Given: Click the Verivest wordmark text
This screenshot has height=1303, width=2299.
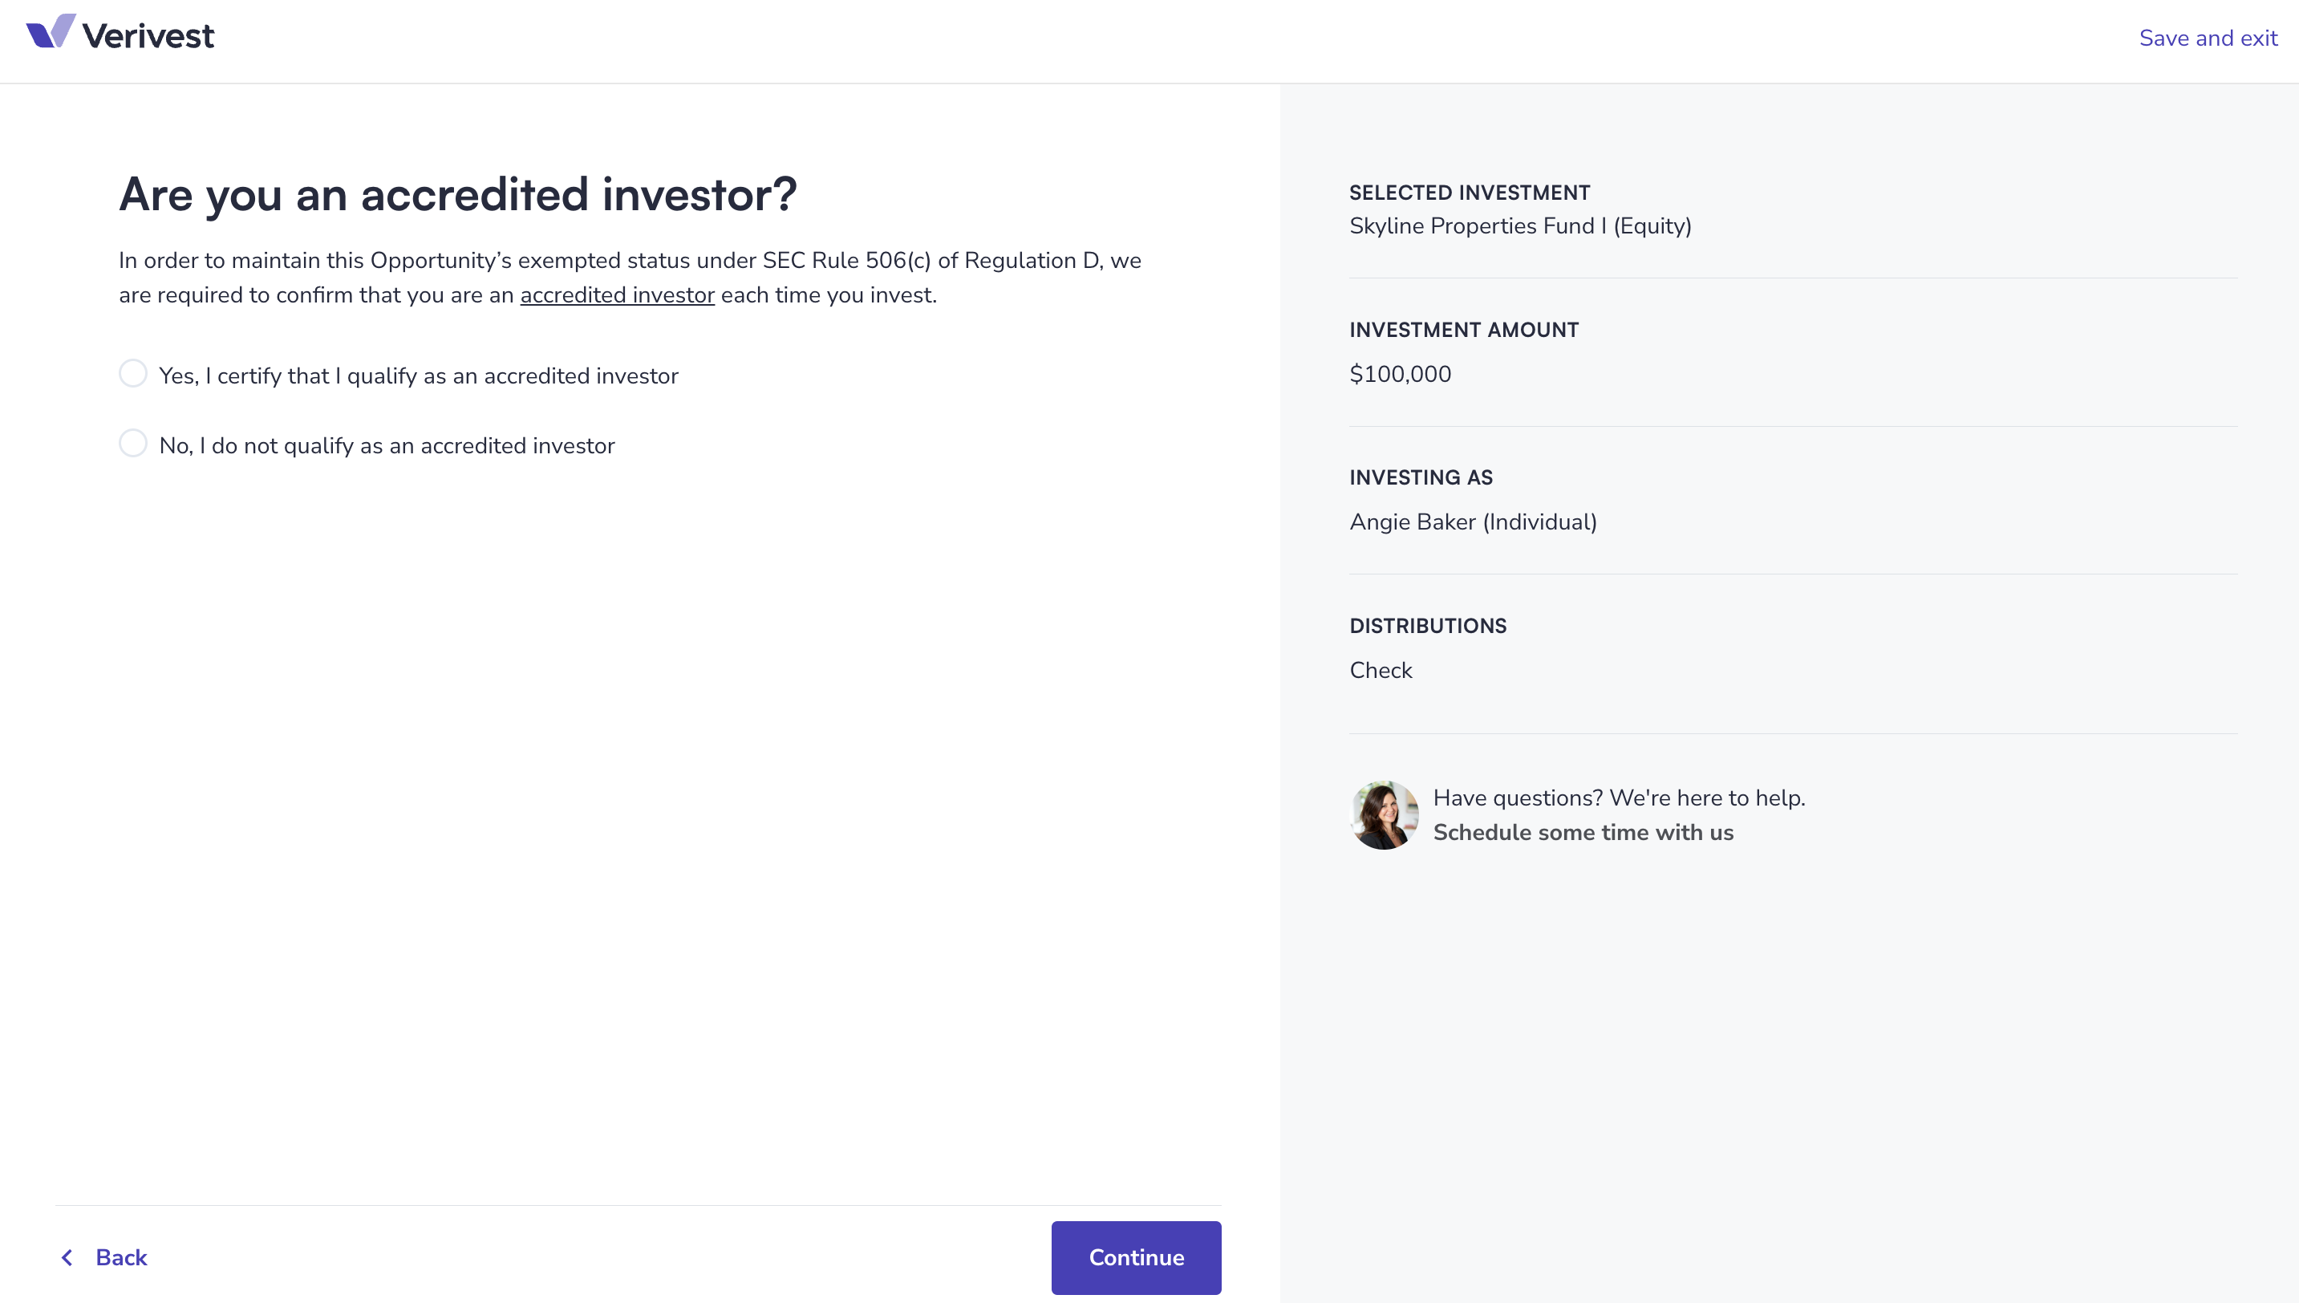Looking at the screenshot, I should (148, 37).
